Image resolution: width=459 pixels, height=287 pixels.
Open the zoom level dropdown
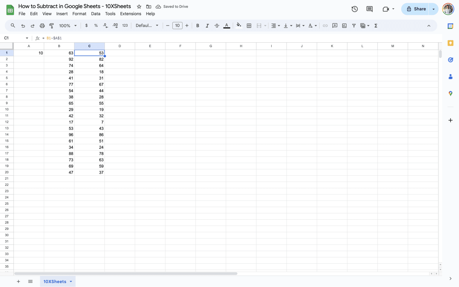coord(68,25)
